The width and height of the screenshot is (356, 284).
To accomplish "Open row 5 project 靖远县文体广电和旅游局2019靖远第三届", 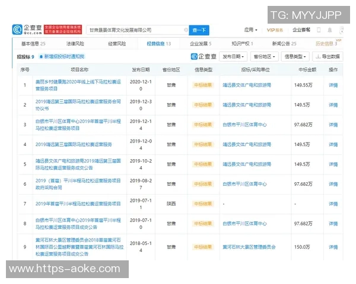I will 78,164.
